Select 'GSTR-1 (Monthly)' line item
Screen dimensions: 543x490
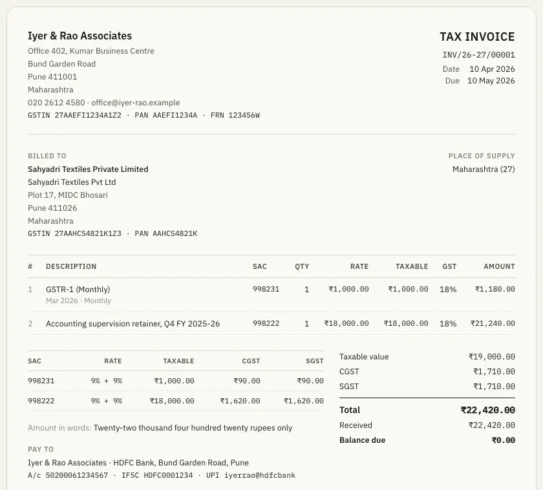tap(78, 289)
